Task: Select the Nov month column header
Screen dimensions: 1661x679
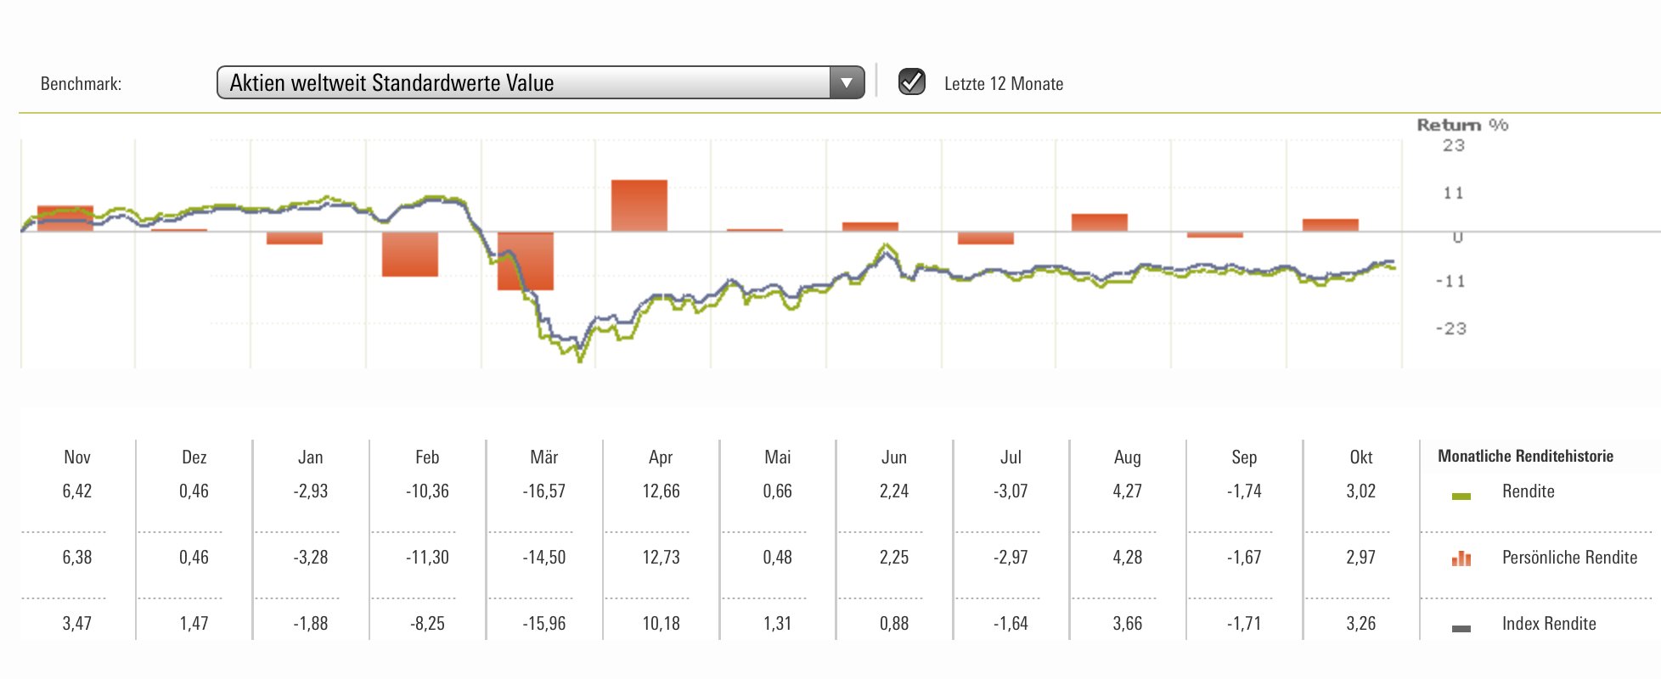Action: coord(76,457)
